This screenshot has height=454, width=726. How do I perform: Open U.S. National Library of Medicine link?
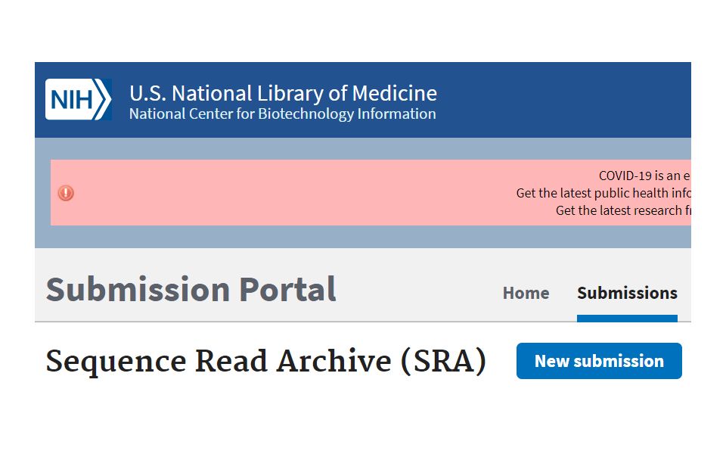pyautogui.click(x=283, y=93)
